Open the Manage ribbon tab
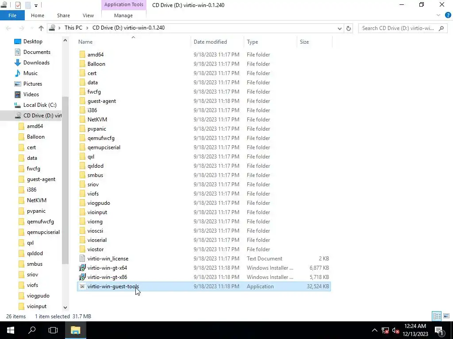The height and width of the screenshot is (339, 453). pos(123,15)
